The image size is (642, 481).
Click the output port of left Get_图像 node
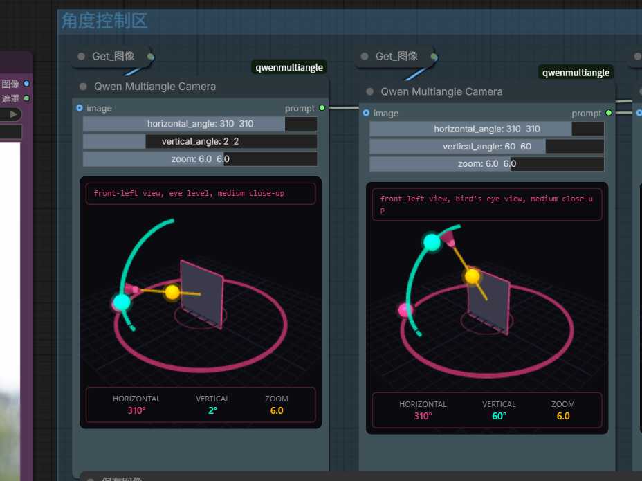(x=150, y=56)
